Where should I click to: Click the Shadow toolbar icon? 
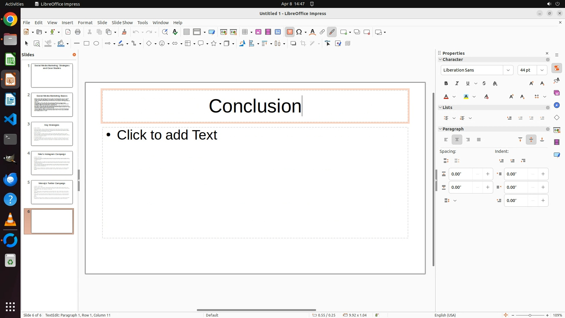coord(293,44)
